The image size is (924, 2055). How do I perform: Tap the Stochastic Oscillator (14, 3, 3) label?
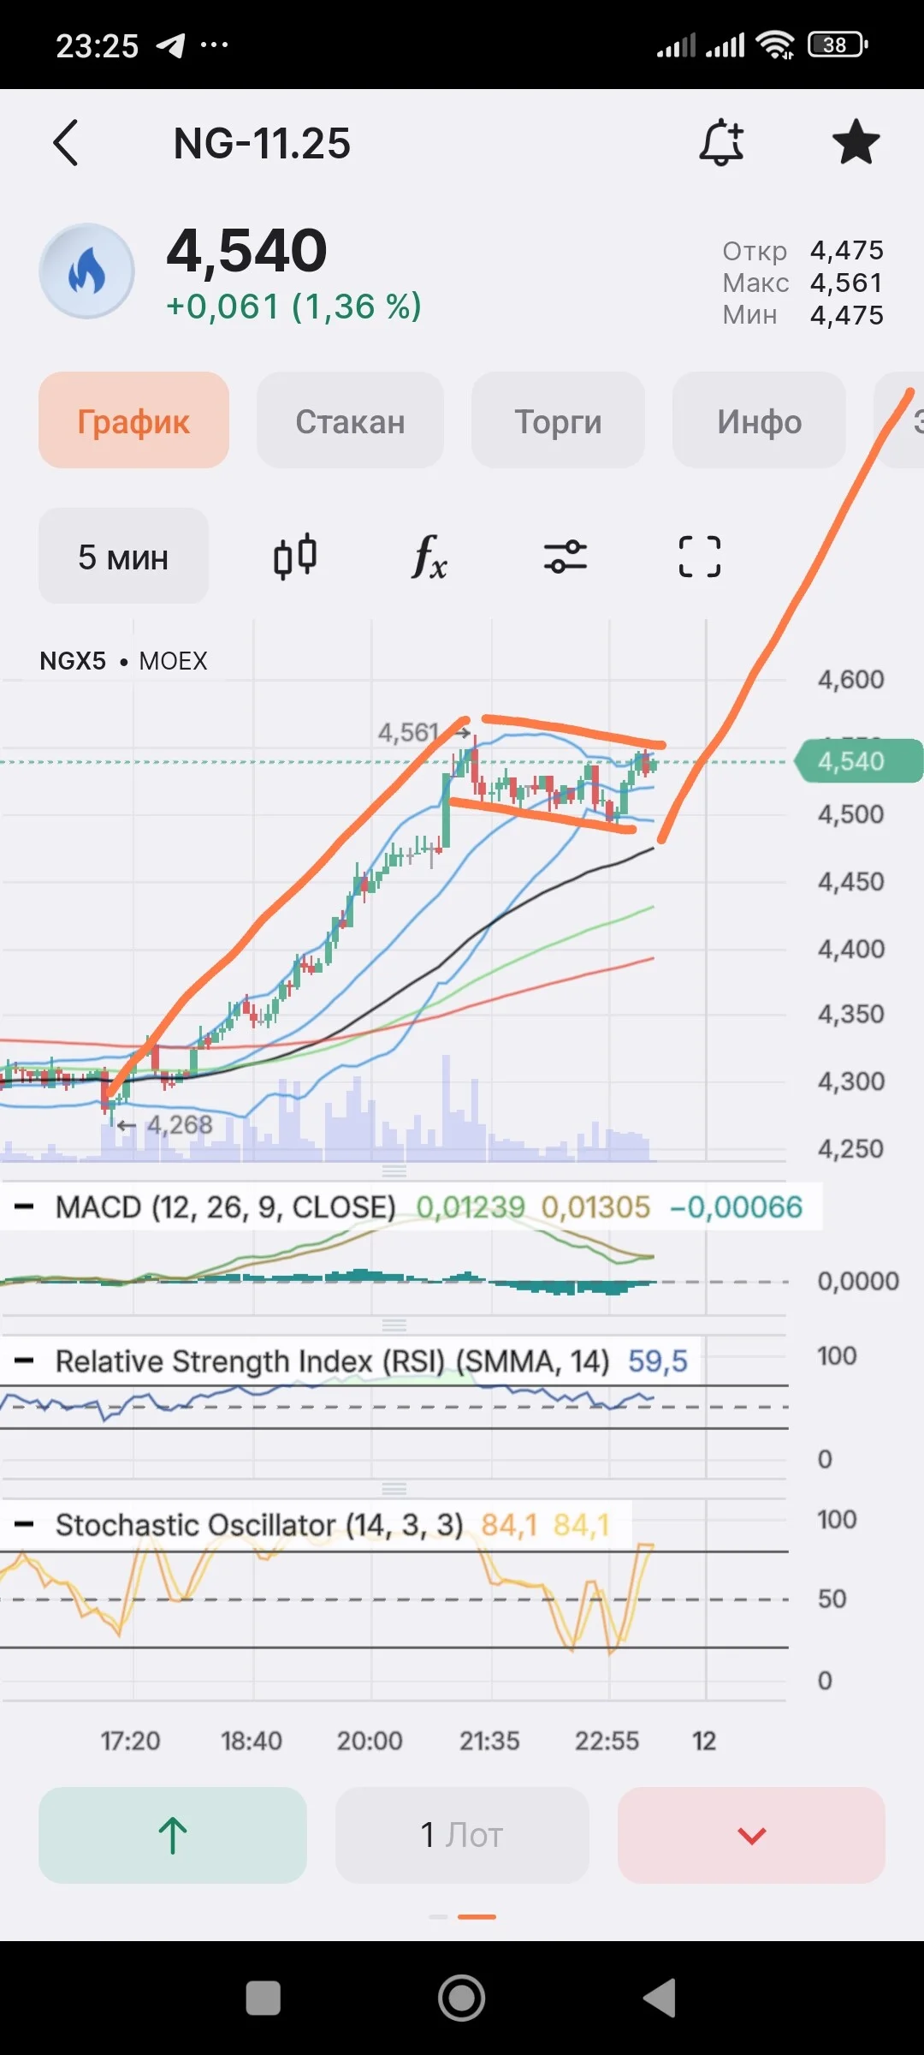(259, 1524)
